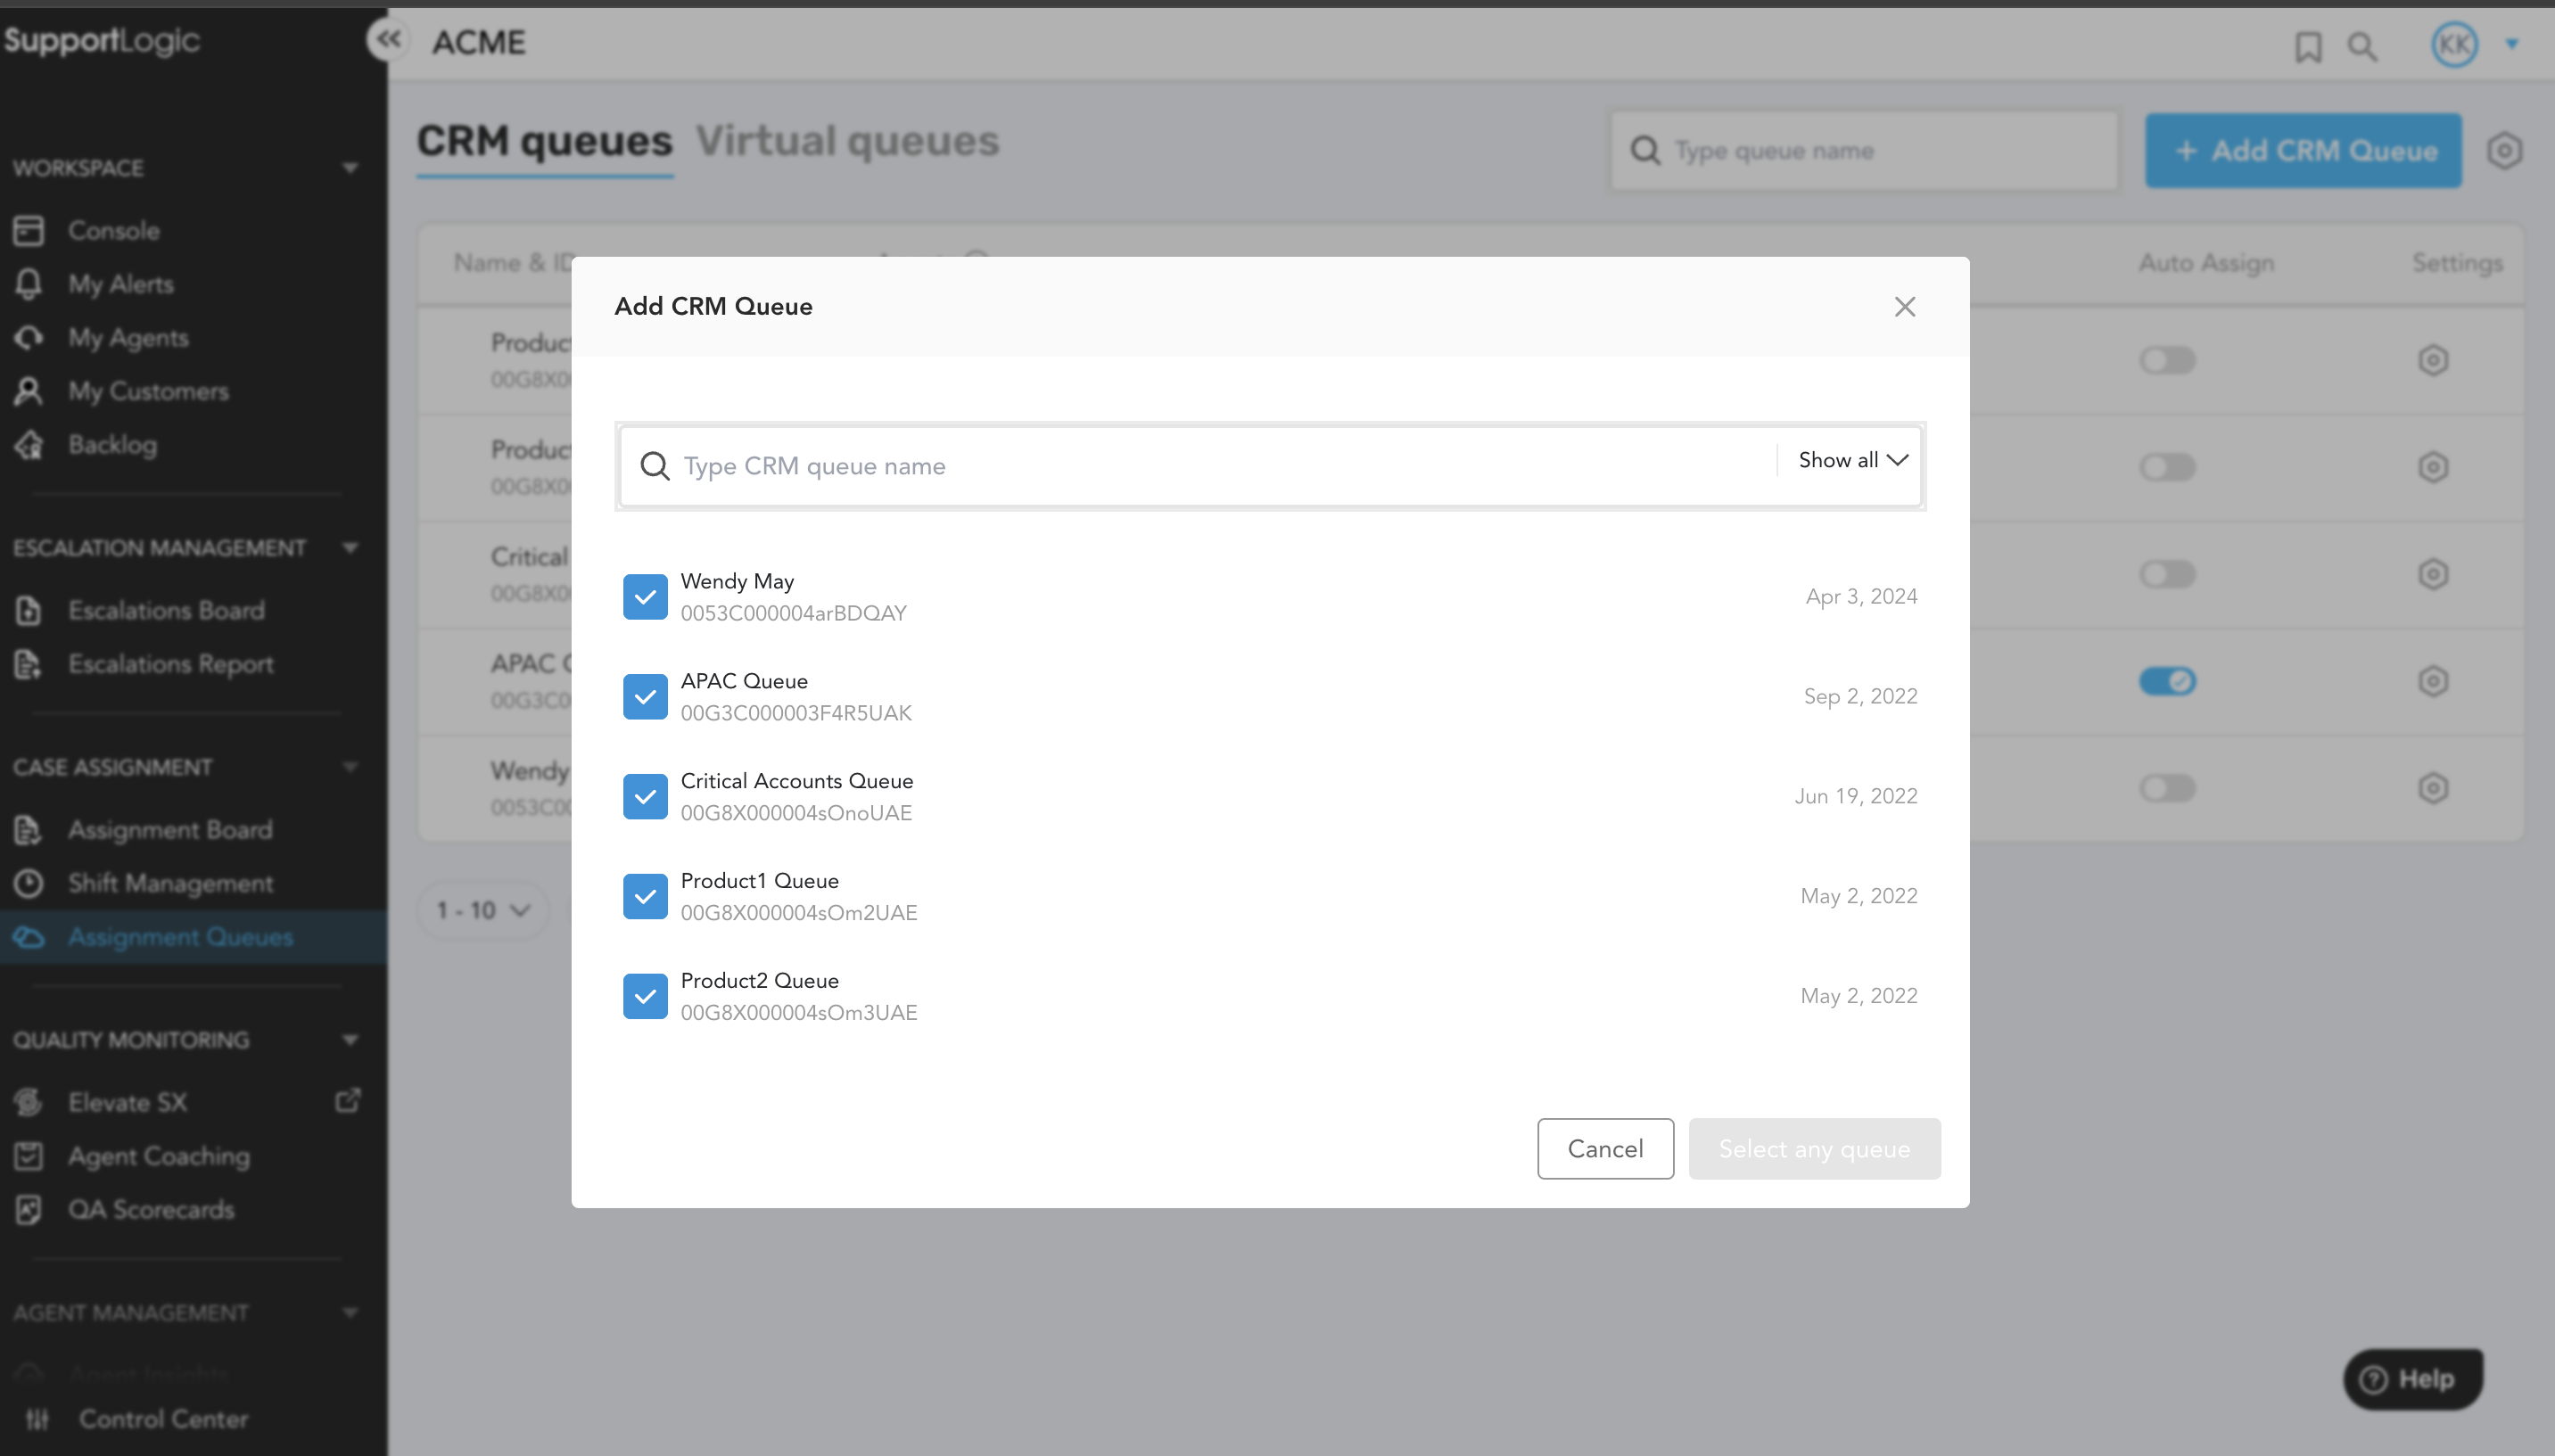Click the bookmark icon in header
The width and height of the screenshot is (2555, 1456).
2308,46
